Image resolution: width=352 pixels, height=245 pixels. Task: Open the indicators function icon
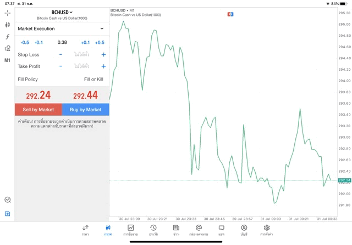[7, 37]
